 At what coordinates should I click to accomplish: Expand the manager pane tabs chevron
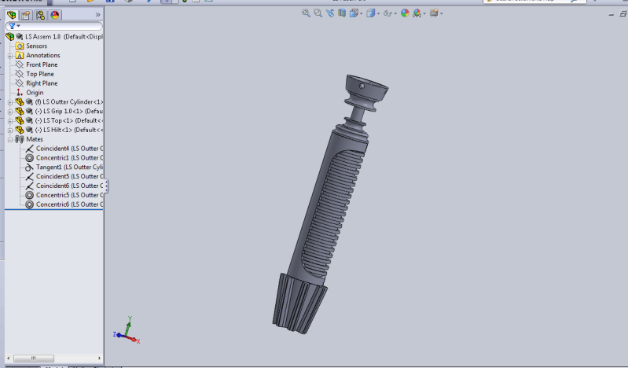(97, 15)
